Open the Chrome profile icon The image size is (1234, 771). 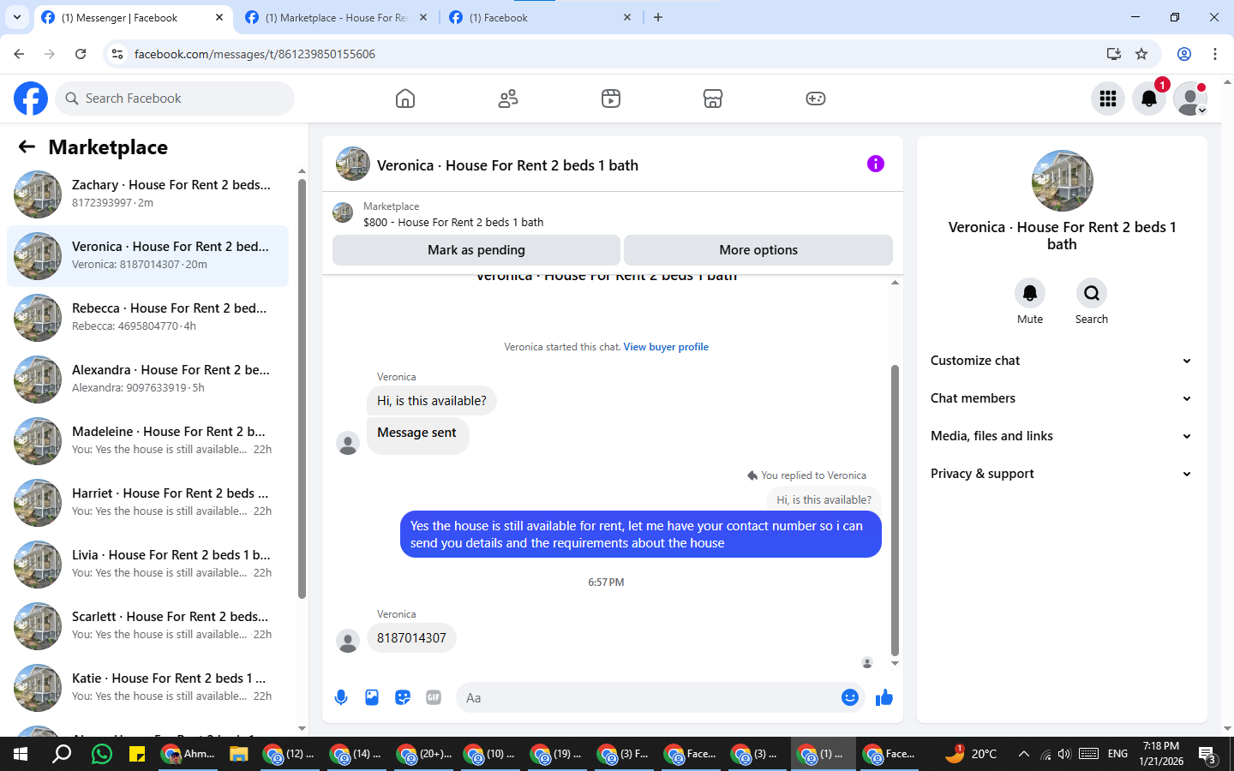coord(1184,54)
